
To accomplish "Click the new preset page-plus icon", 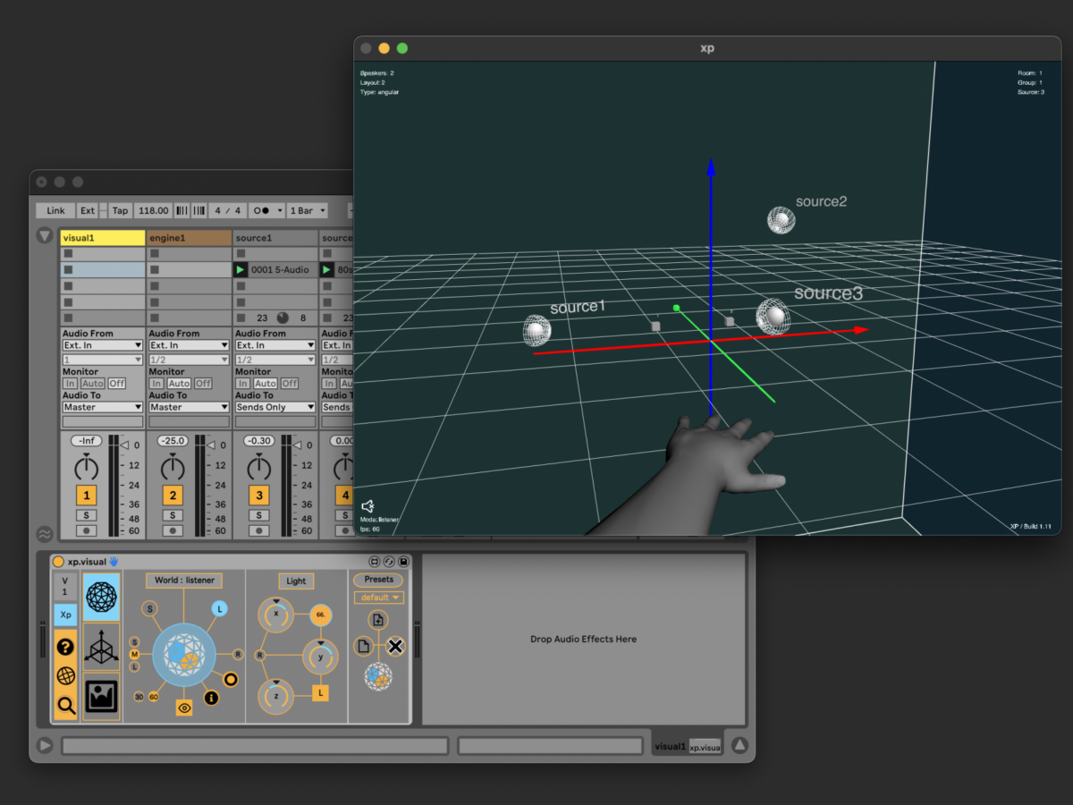I will coord(377,620).
